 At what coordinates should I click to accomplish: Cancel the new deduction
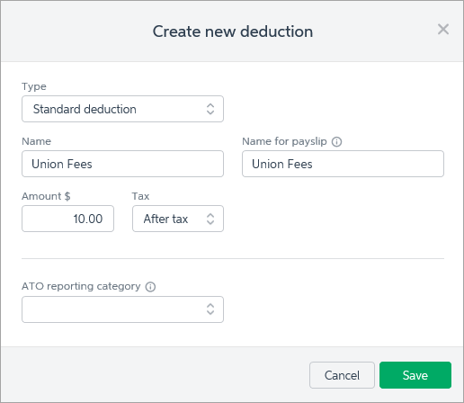(x=342, y=375)
